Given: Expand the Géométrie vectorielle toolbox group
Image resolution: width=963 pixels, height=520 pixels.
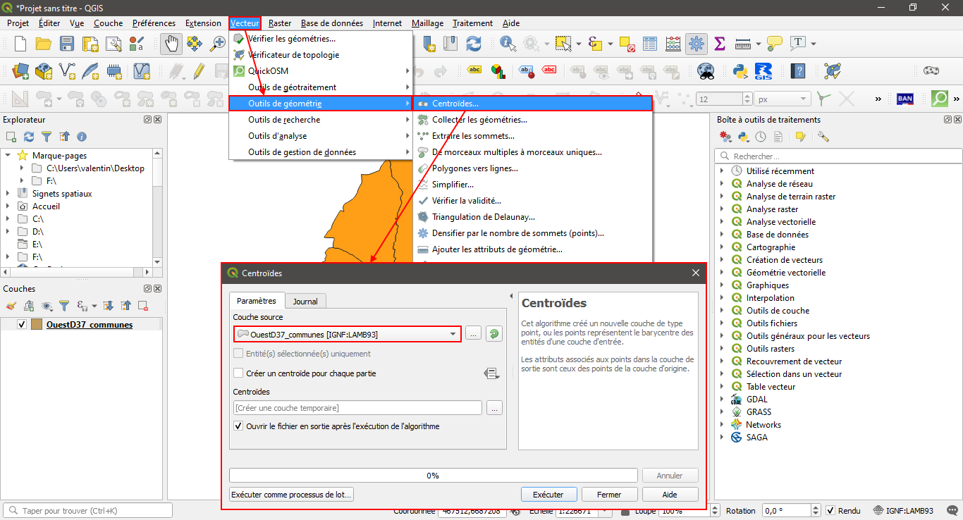Looking at the screenshot, I should point(722,273).
